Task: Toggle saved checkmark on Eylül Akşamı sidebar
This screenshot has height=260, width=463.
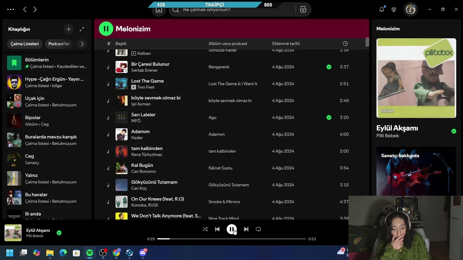Action: [454, 131]
